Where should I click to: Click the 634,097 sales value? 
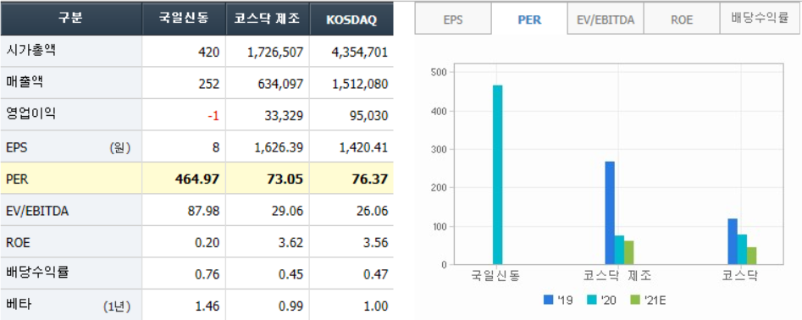[x=281, y=83]
